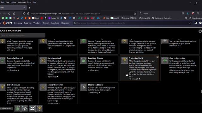Go to the browser home page
This screenshot has width=202, height=113.
pyautogui.click(x=14, y=13)
